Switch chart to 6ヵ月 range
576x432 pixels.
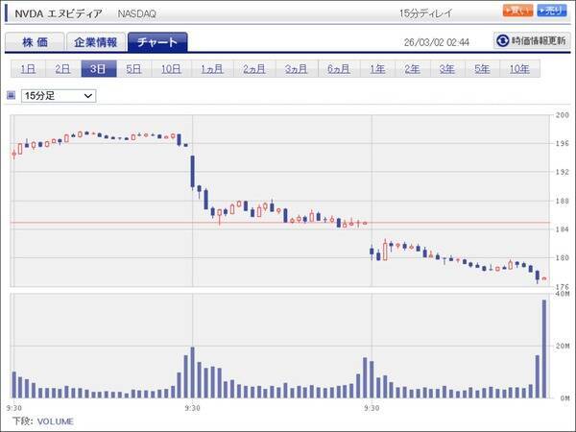click(x=339, y=69)
